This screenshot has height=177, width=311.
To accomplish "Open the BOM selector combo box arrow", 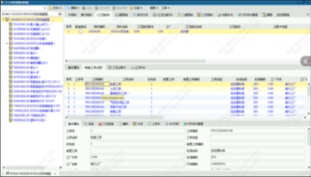I will [60, 14].
